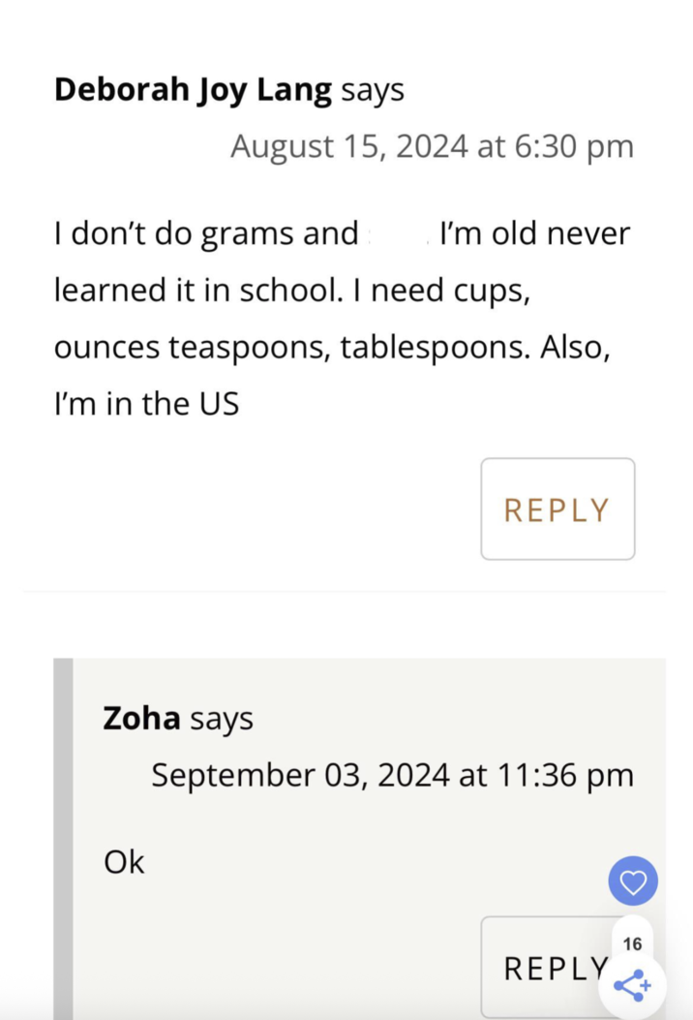The height and width of the screenshot is (1020, 693).
Task: Click the "learned it in school" text
Action: pos(197,290)
